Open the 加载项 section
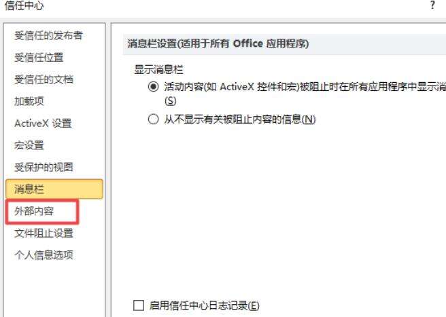Screen dimensions: 446x317 click(29, 101)
